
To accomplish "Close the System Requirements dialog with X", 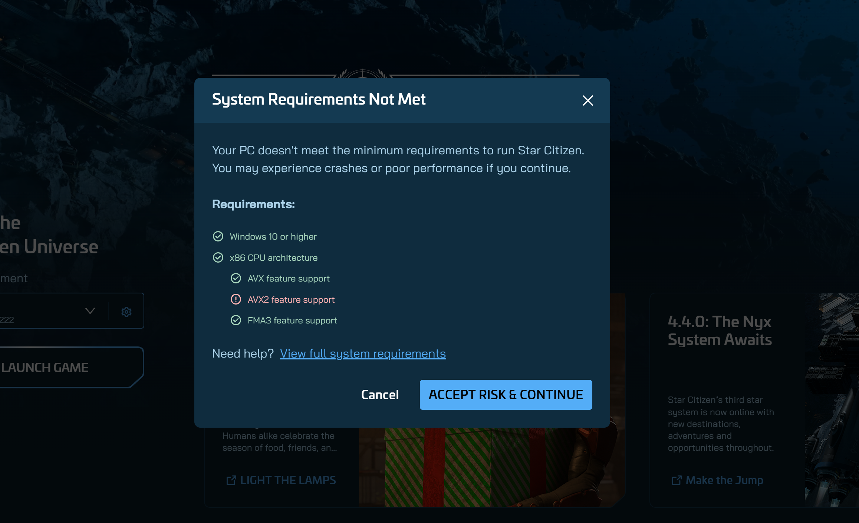I will [x=588, y=101].
